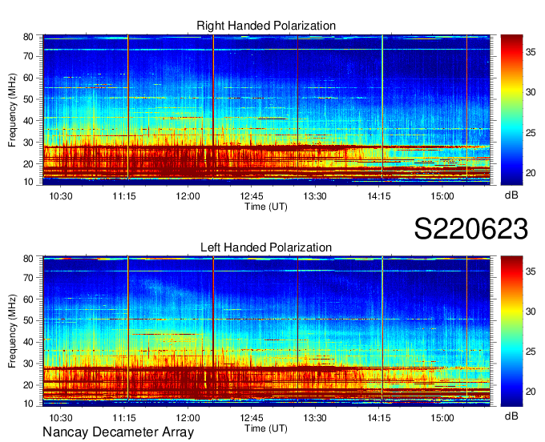Image resolution: width=545 pixels, height=442 pixels.
Task: Click the 70 MHz tick label on left-handed plot
Action: (28, 277)
